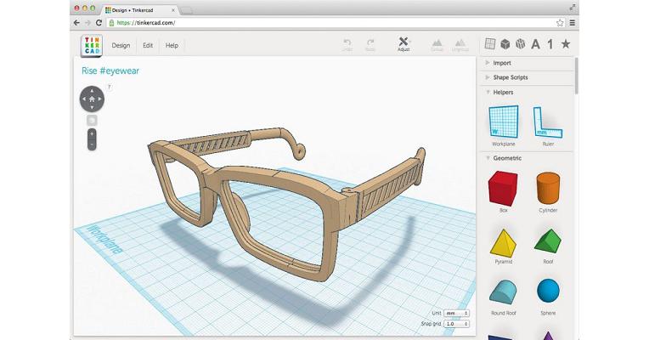Image resolution: width=649 pixels, height=340 pixels.
Task: Open the Design menu
Action: (x=121, y=45)
